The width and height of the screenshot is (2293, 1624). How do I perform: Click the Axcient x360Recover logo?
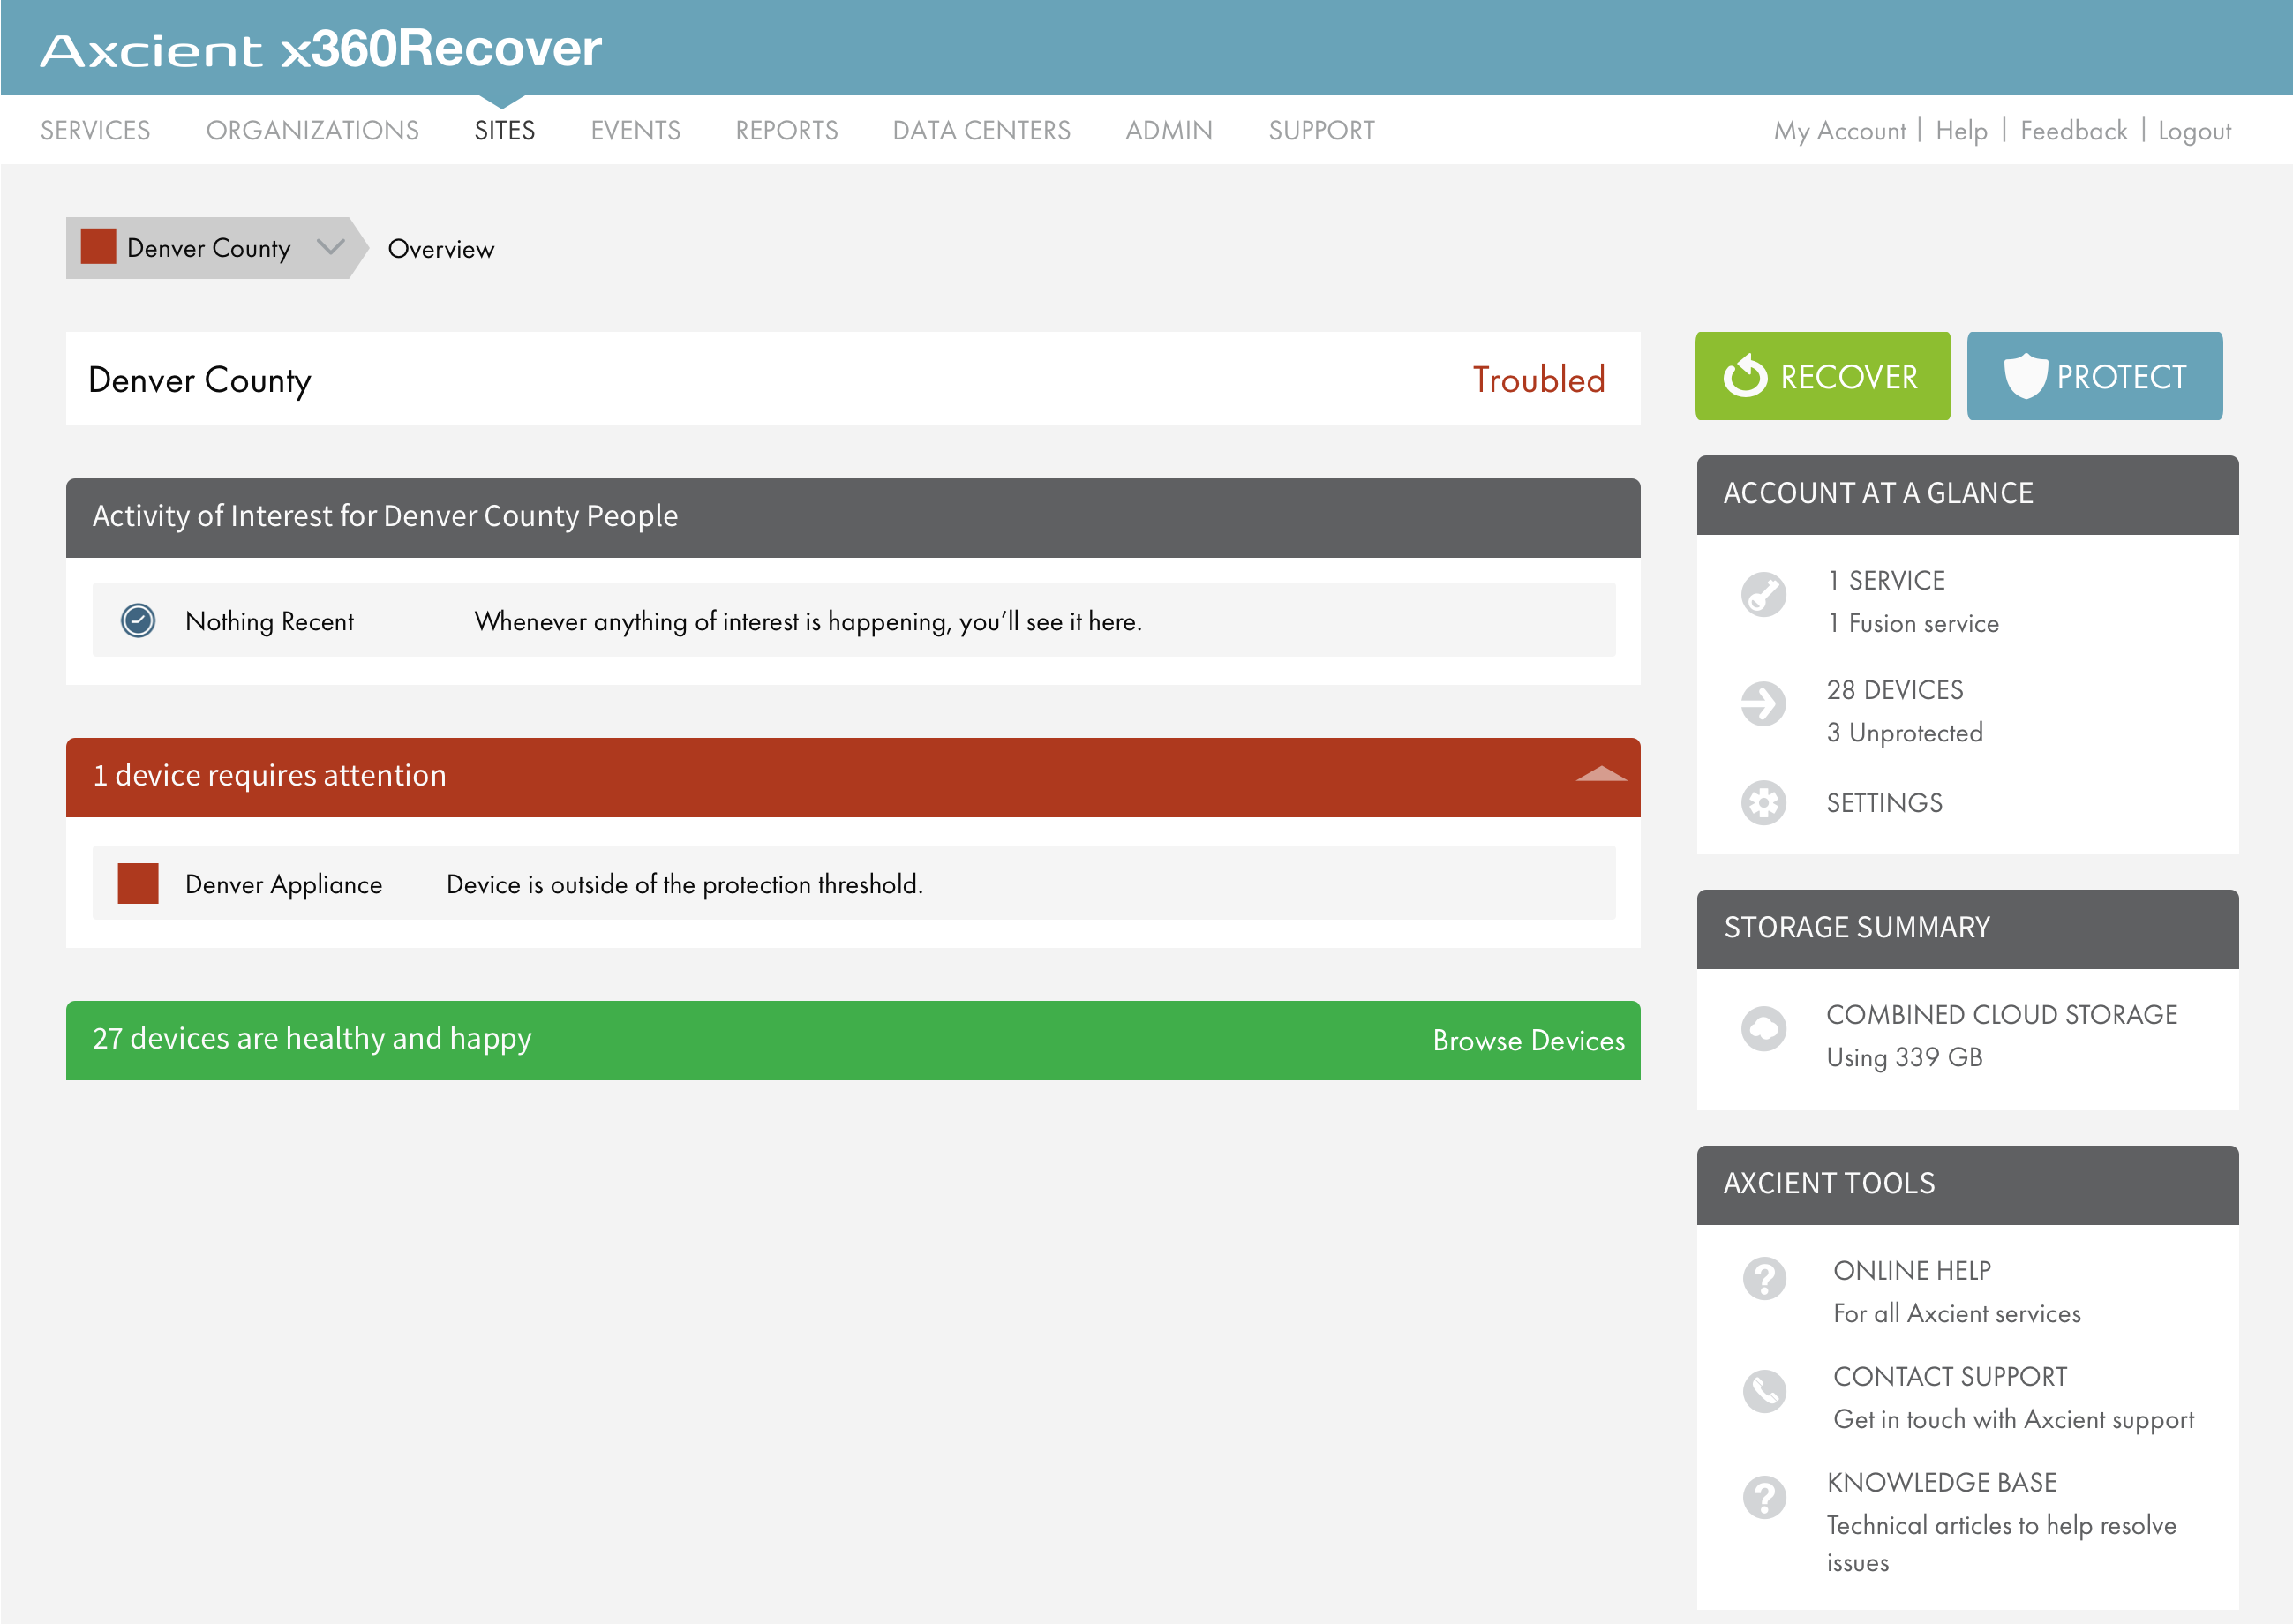click(321, 49)
